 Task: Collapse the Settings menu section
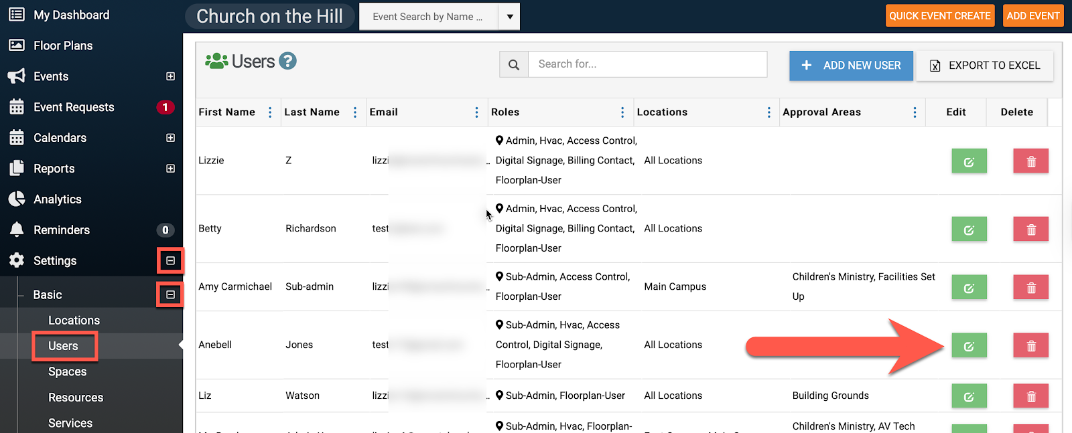click(x=170, y=260)
